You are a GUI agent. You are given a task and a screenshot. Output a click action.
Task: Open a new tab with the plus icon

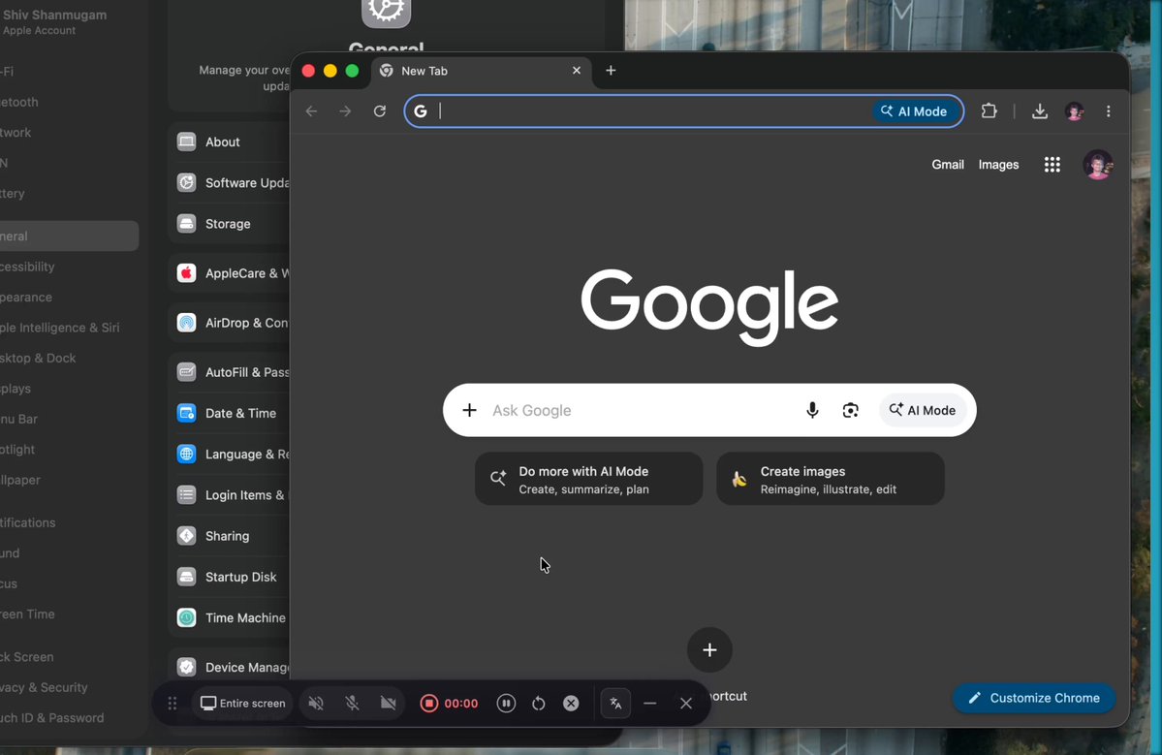click(x=611, y=71)
